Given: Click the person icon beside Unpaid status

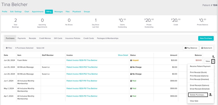Looking at the screenshot, I should tap(131, 60).
